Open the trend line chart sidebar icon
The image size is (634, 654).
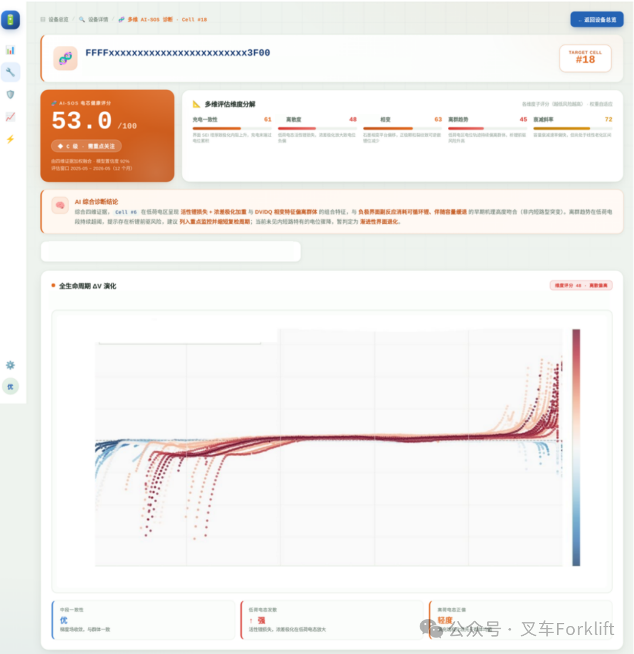coord(11,117)
